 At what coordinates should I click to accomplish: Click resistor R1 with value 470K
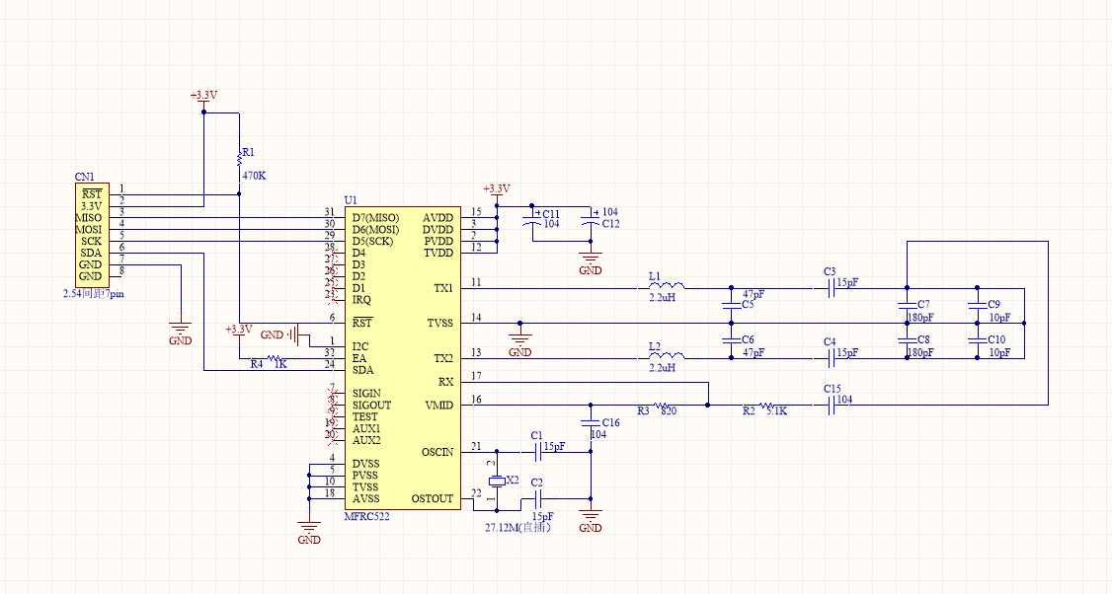pyautogui.click(x=237, y=156)
